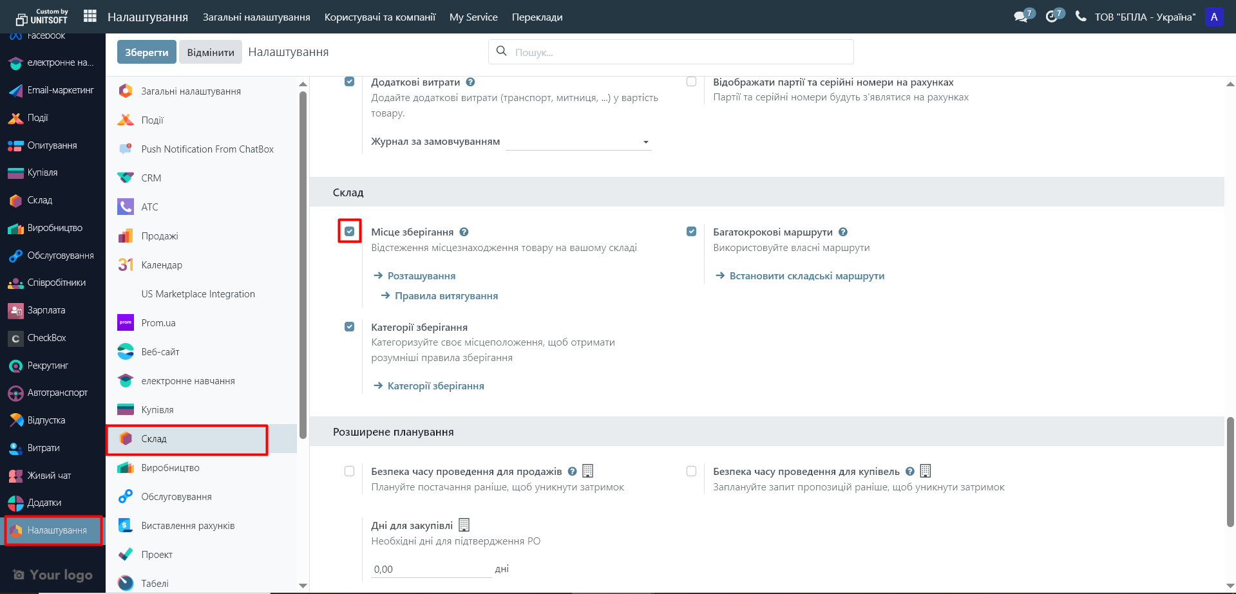
Task: Toggle the Багатокрокові маршрути checkbox
Action: [x=691, y=232]
